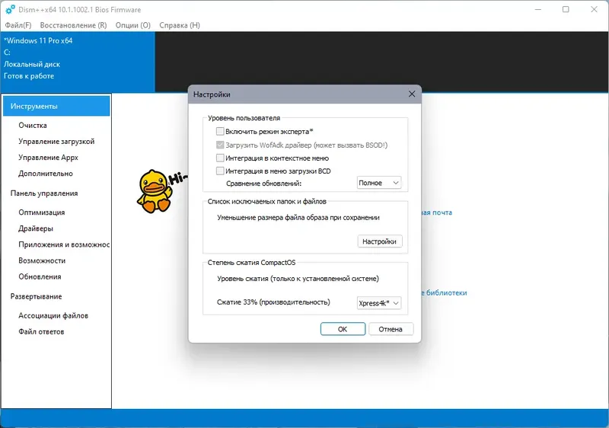Screen dimensions: 609x428
Task: Open Возможности in sidebar
Action: pyautogui.click(x=42, y=260)
